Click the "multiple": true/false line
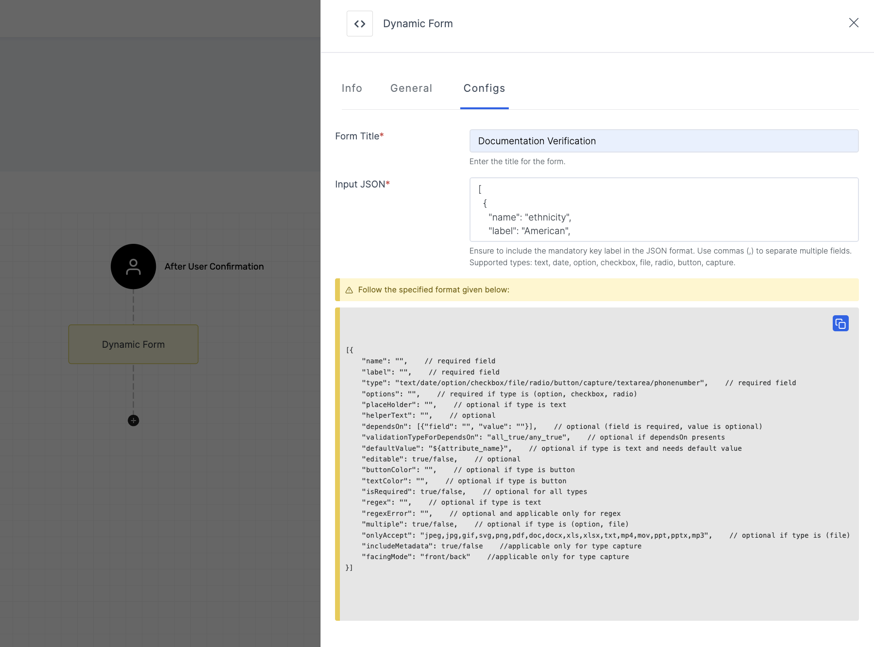Viewport: 874px width, 647px height. click(x=495, y=524)
